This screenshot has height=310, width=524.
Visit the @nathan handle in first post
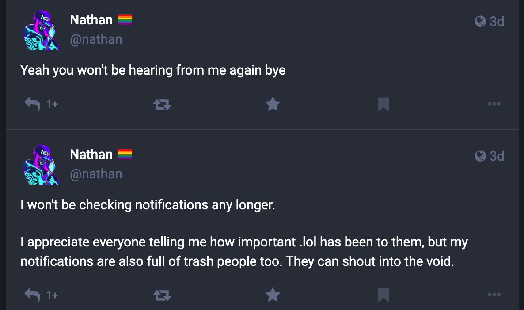click(x=96, y=39)
